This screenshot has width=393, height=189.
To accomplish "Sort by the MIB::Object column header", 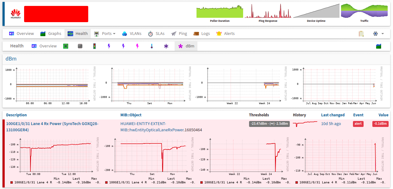I will click(131, 115).
